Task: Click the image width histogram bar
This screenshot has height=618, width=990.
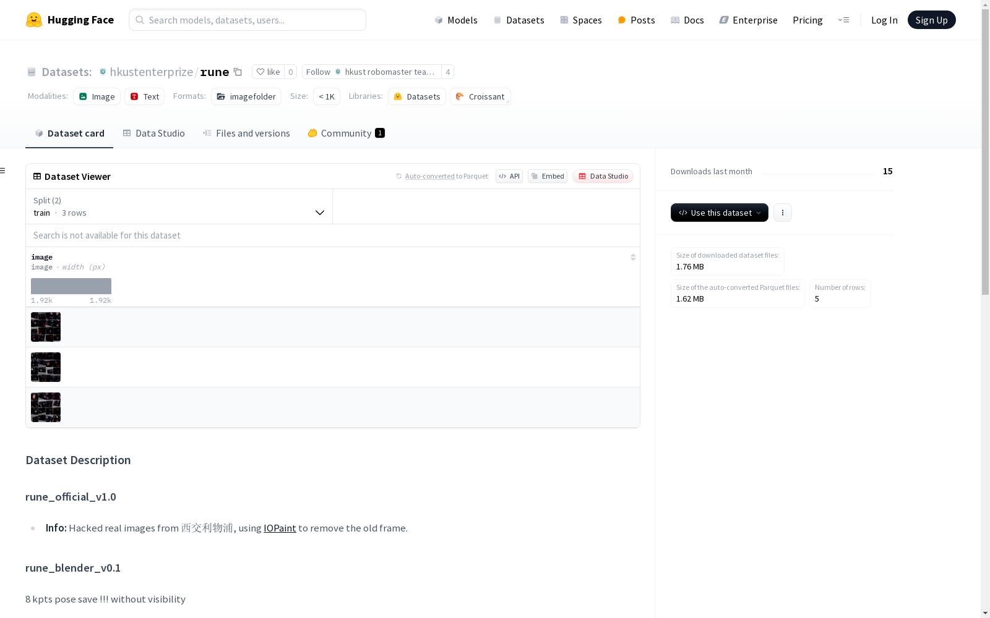Action: (71, 286)
